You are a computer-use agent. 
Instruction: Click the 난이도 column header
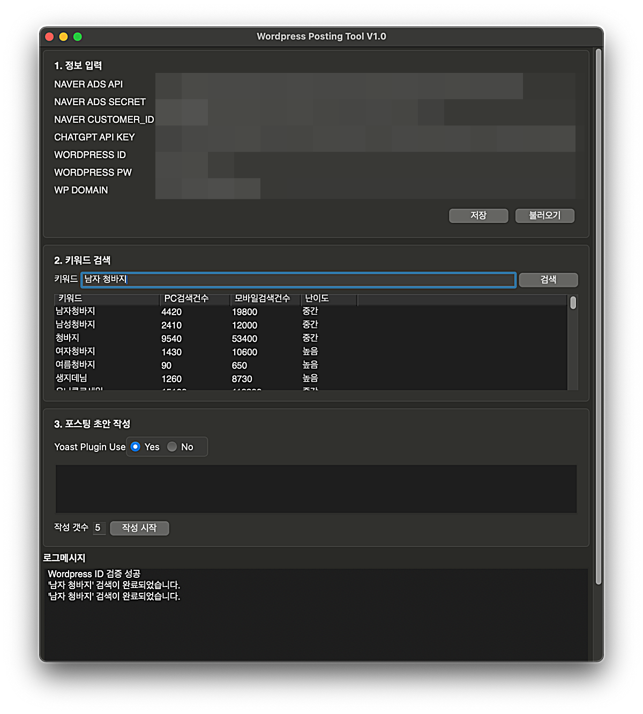328,299
